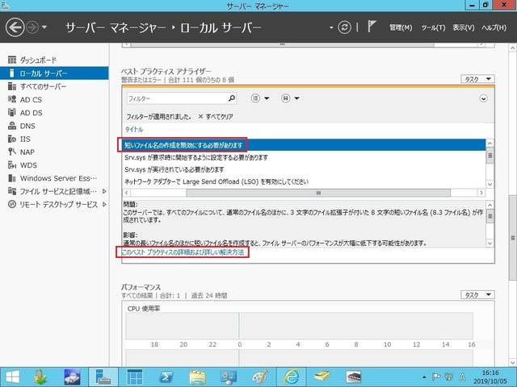Click results list scroll down arrow

(x=490, y=184)
